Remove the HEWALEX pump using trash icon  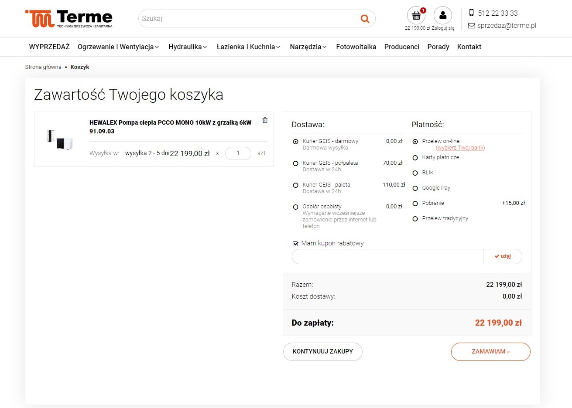[265, 120]
